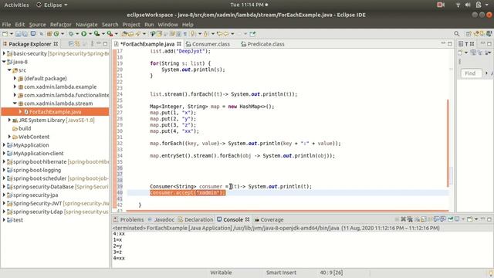Open the Declaration view tab

pos(195,219)
